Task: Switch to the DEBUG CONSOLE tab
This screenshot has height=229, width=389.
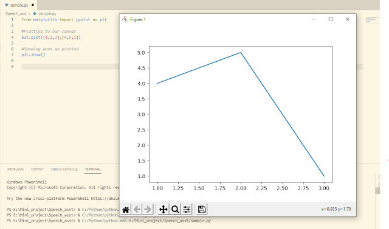Action: (64, 169)
